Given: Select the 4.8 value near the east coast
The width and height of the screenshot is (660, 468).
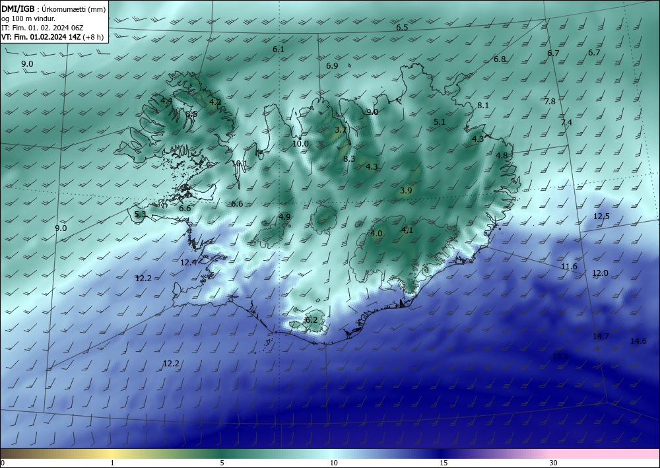Looking at the screenshot, I should click(502, 155).
